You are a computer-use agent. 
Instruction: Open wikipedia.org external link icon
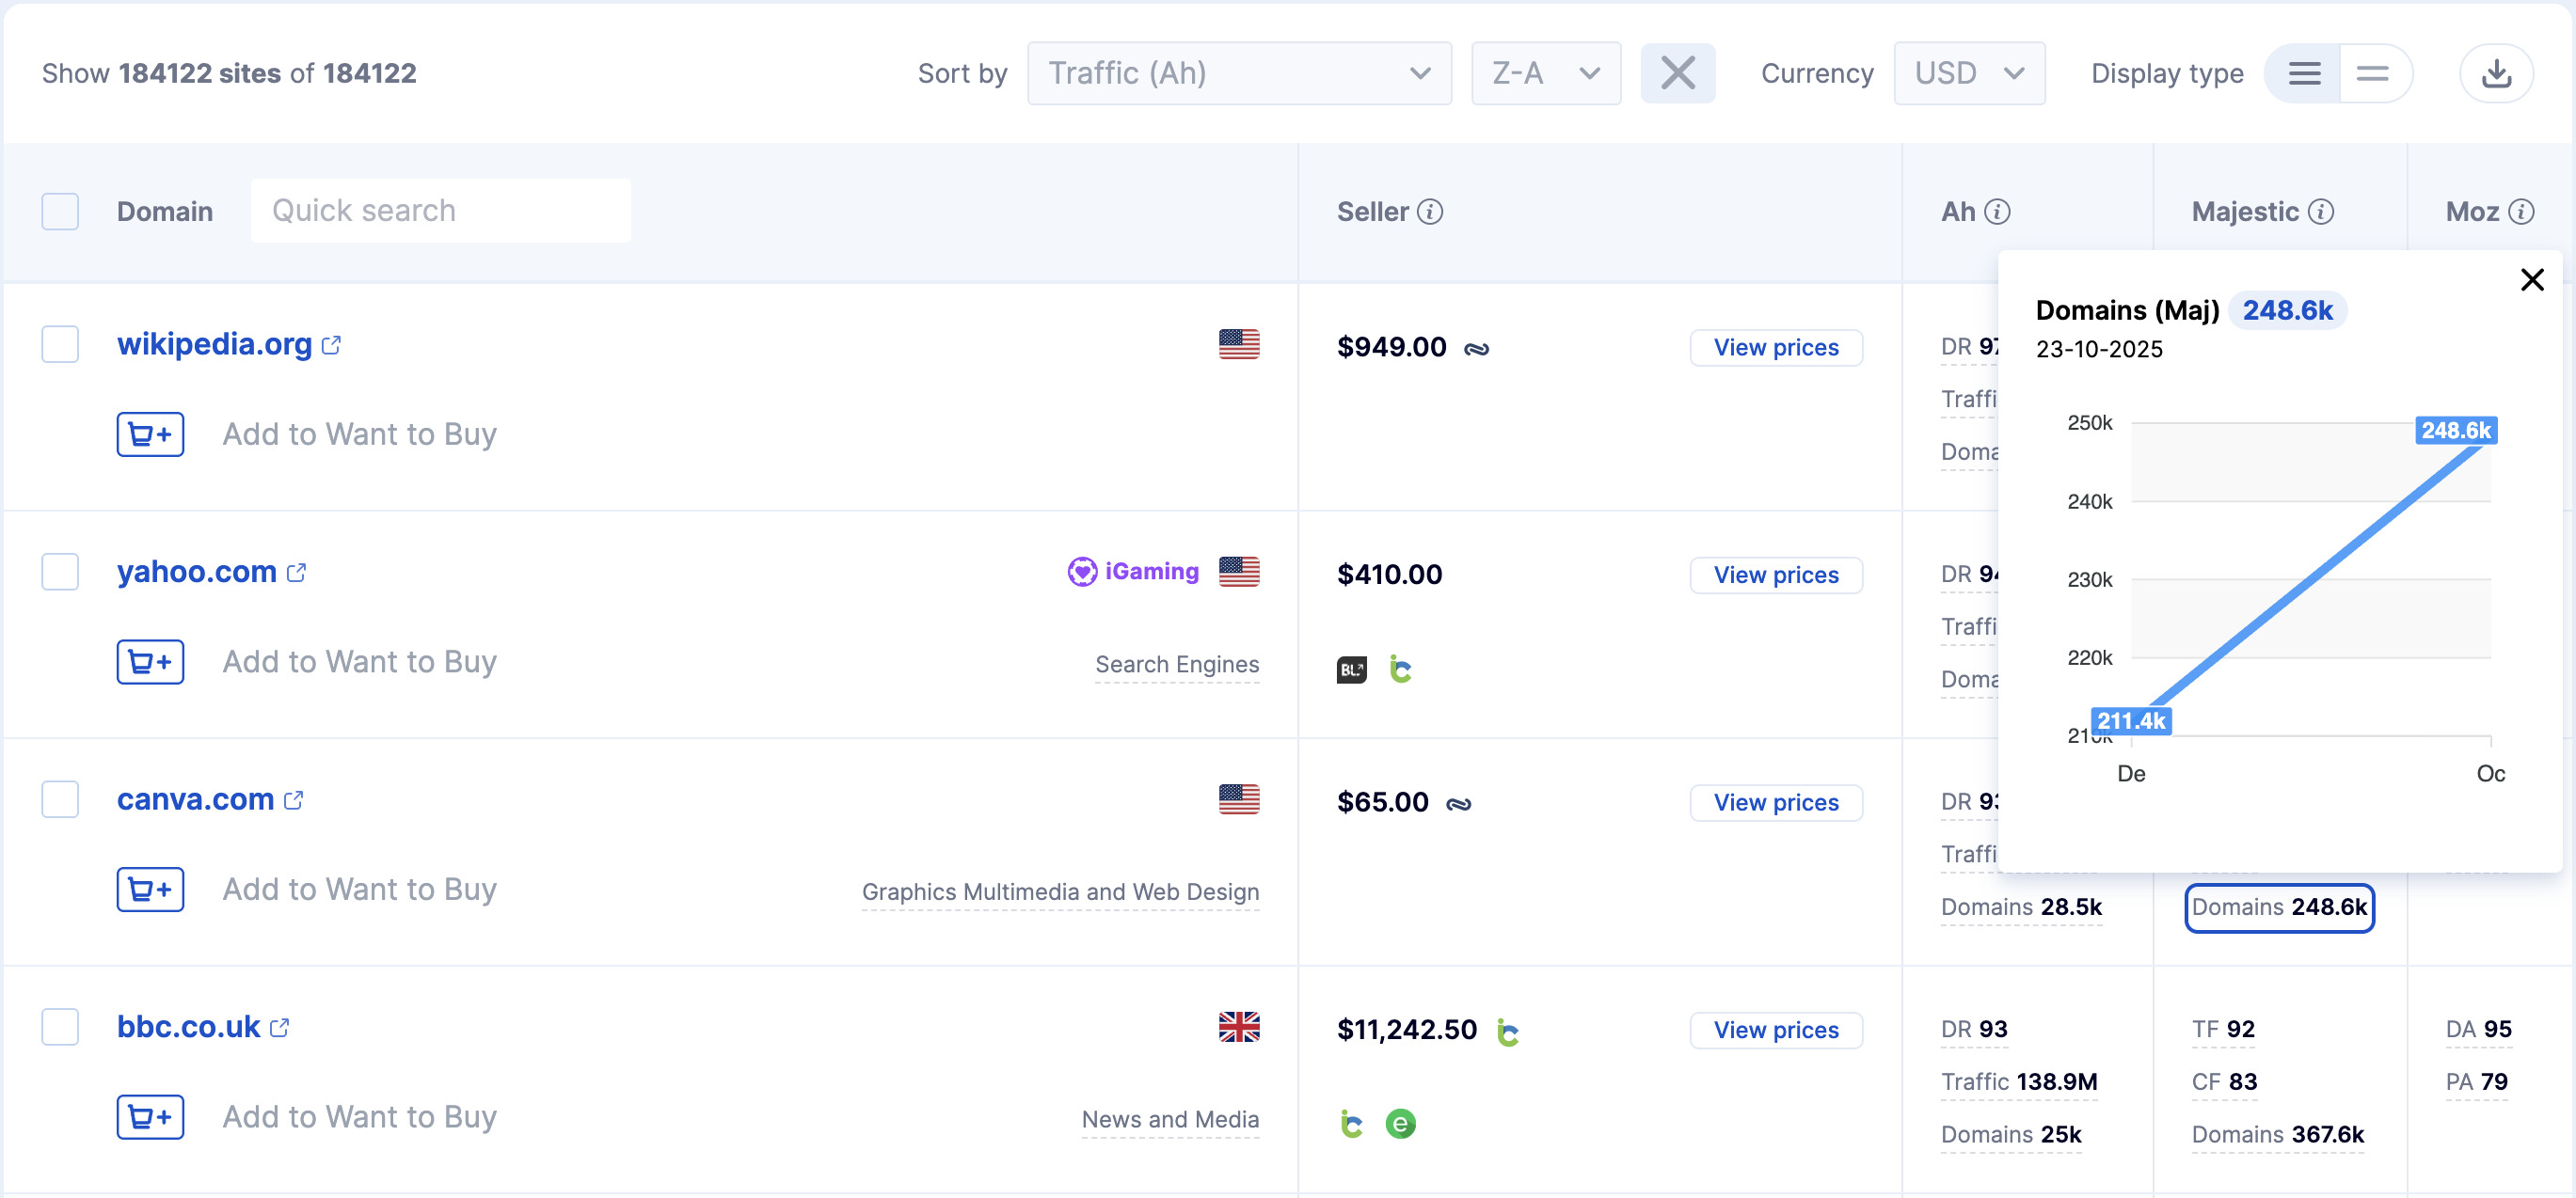coord(331,345)
